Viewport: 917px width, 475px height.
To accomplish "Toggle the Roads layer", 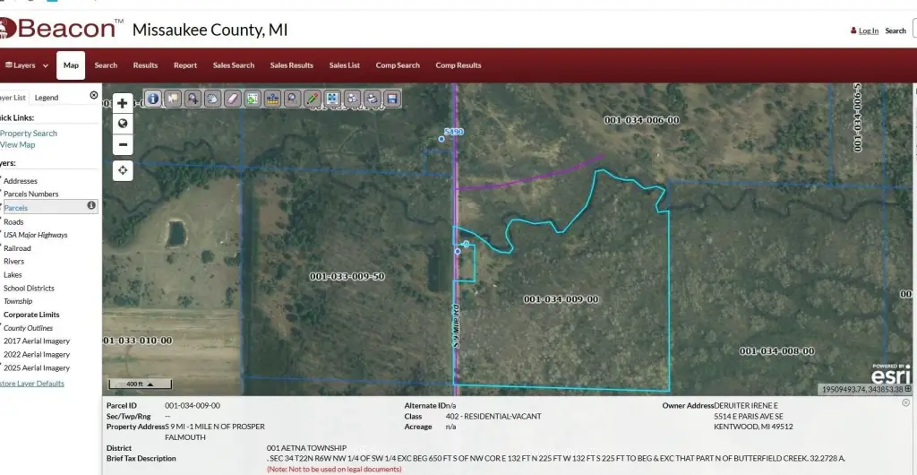I will (x=13, y=221).
